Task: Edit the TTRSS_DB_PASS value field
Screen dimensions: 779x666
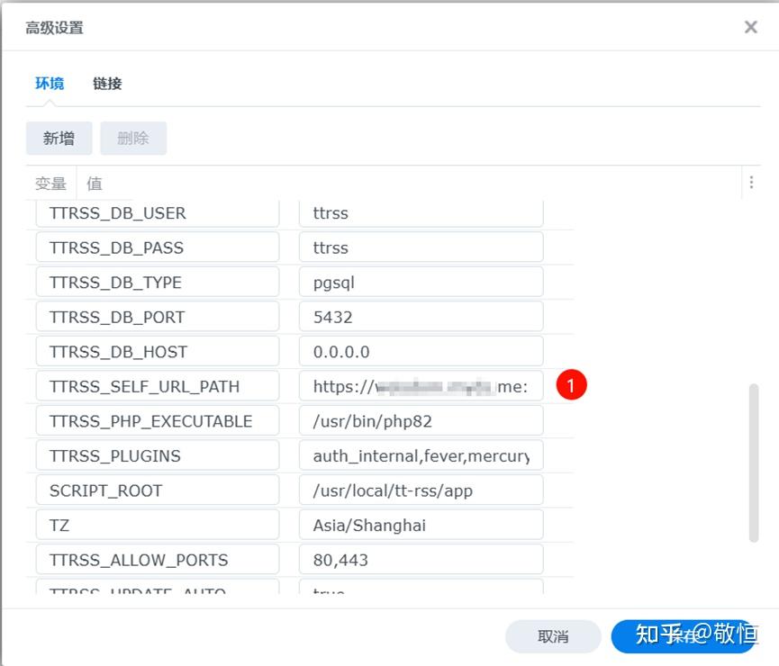Action: 421,247
